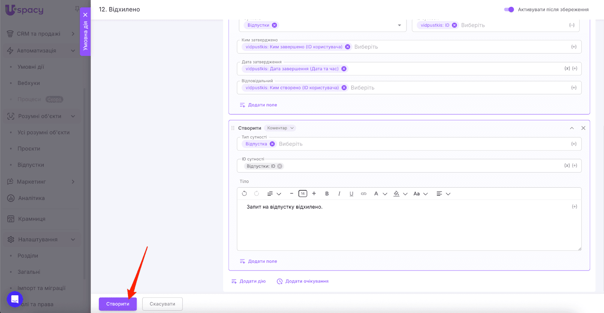Open the Aa text case dropdown
This screenshot has width=604, height=313.
point(421,193)
